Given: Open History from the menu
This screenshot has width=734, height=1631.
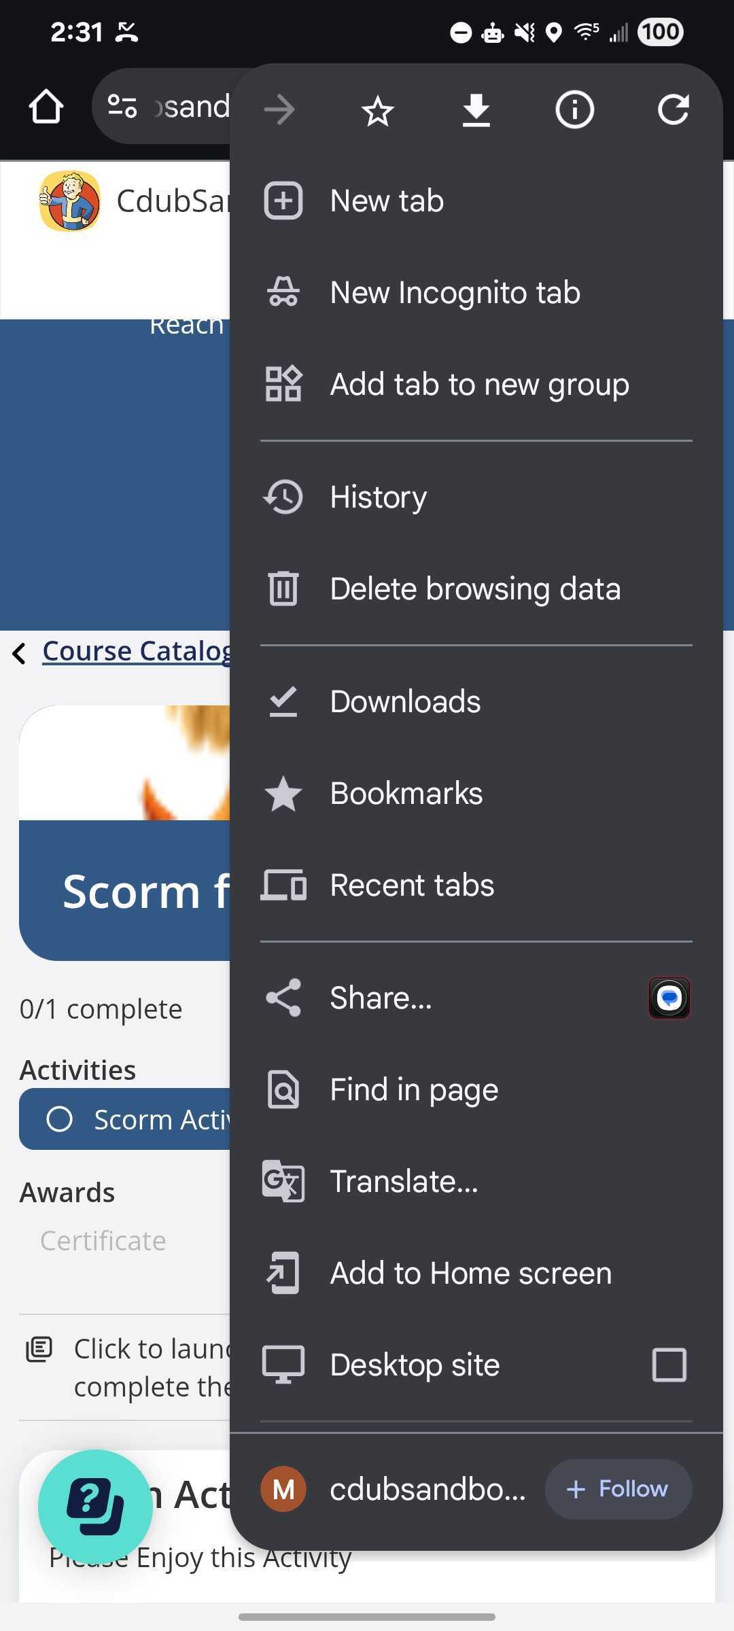Looking at the screenshot, I should (x=476, y=497).
